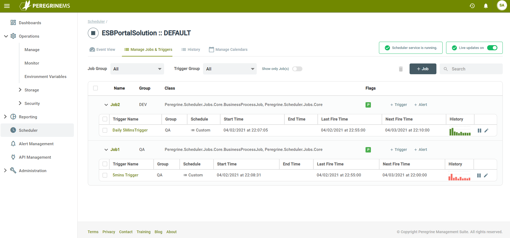Check the 5mins Trigger row checkbox

(105, 175)
